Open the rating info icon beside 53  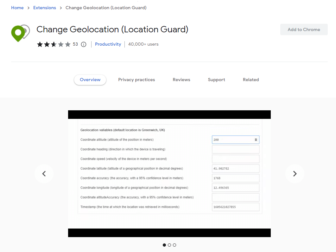tap(84, 44)
